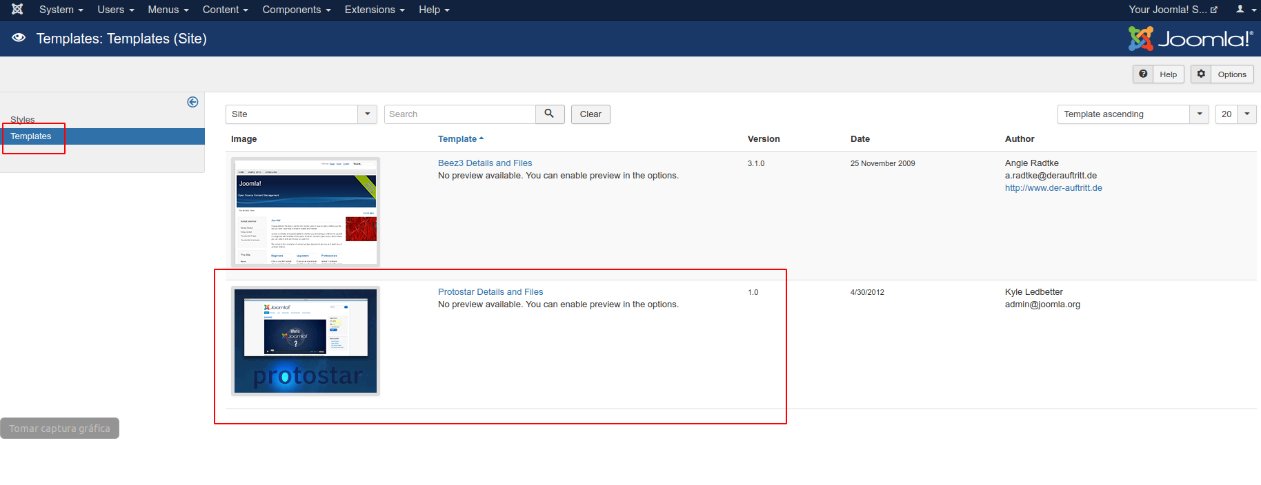
Task: Click the 25 November 2009 date
Action: click(882, 163)
